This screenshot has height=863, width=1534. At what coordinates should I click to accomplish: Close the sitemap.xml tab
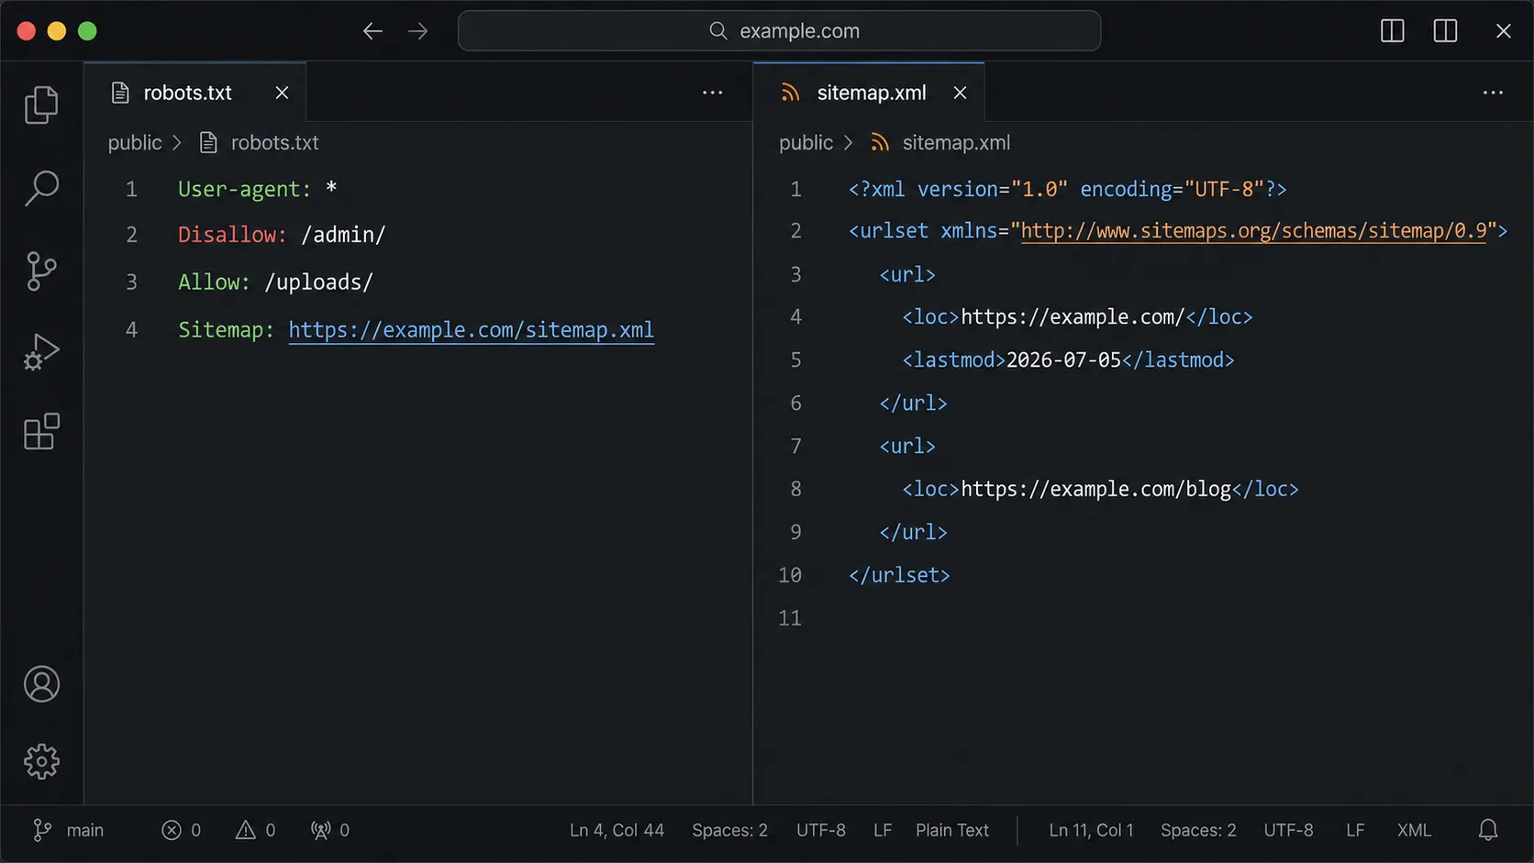[x=960, y=93]
